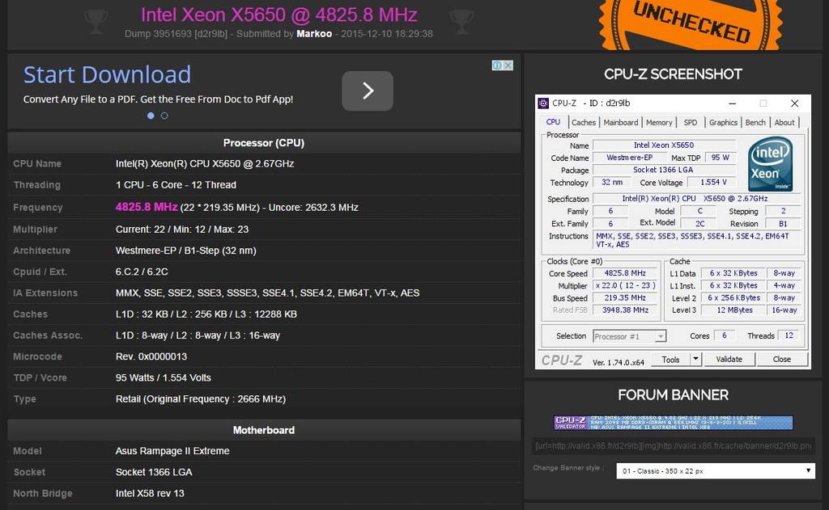Open submitter Markoo's profile link
The width and height of the screenshot is (829, 510).
[x=314, y=34]
